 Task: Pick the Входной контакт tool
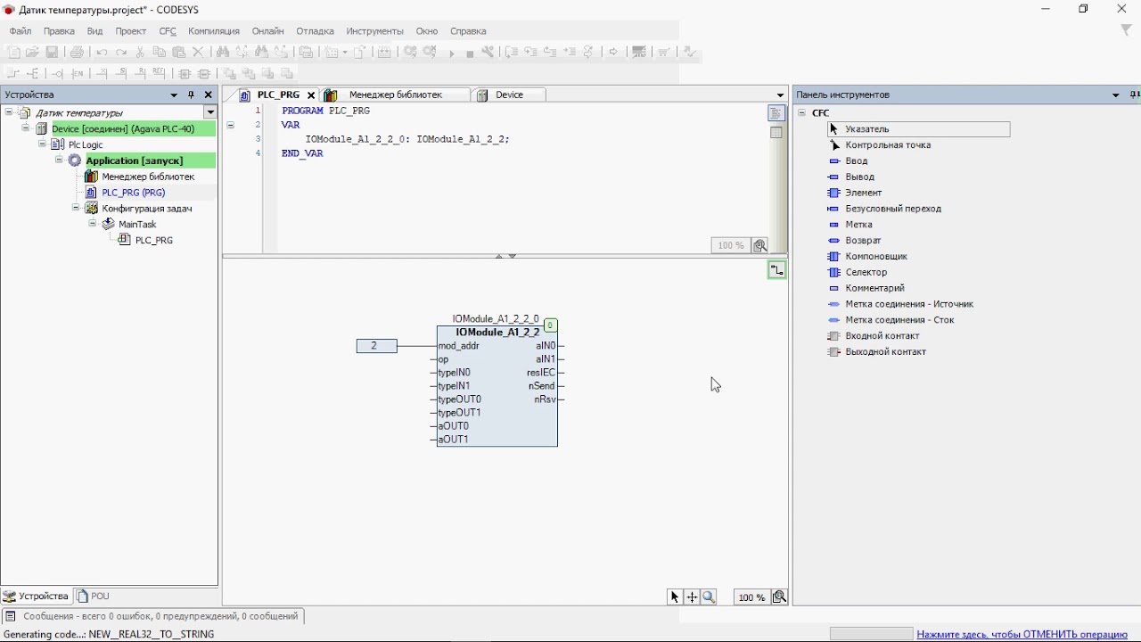tap(874, 336)
